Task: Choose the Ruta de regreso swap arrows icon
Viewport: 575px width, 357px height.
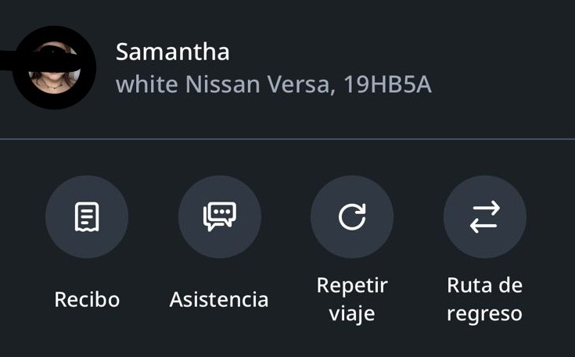Action: tap(485, 216)
